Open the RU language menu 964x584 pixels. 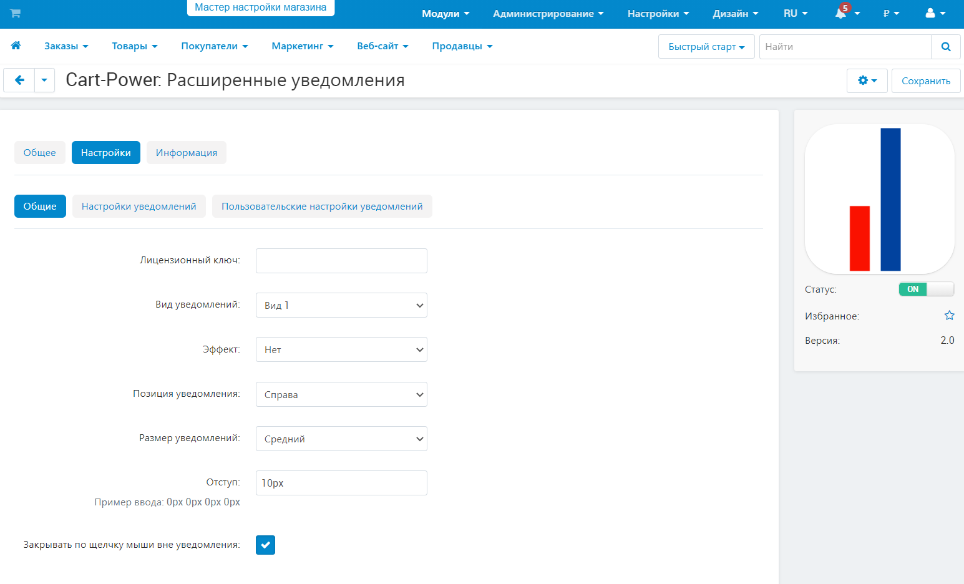pos(796,13)
